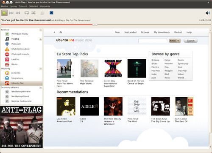Skip to the next track
Image resolution: width=212 pixels, height=153 pixels.
coord(18,13)
